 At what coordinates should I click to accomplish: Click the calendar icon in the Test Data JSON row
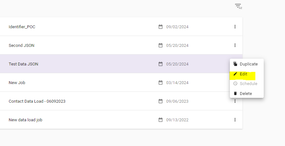pyautogui.click(x=161, y=64)
